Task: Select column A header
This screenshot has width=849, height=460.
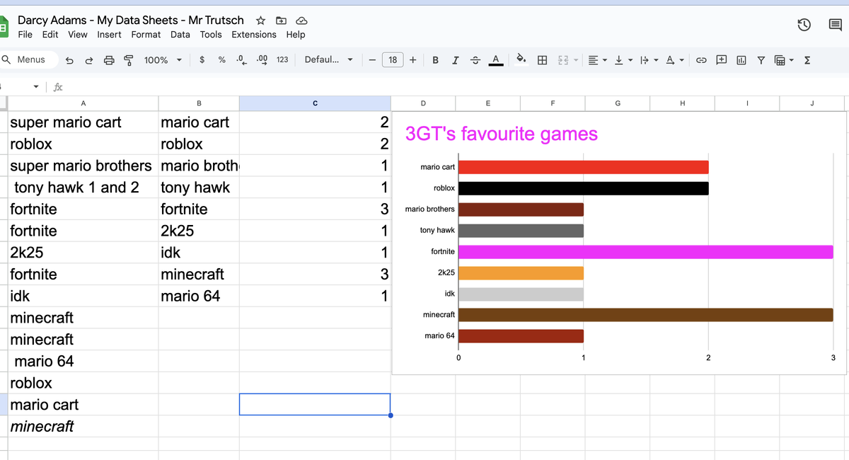Action: click(x=83, y=103)
